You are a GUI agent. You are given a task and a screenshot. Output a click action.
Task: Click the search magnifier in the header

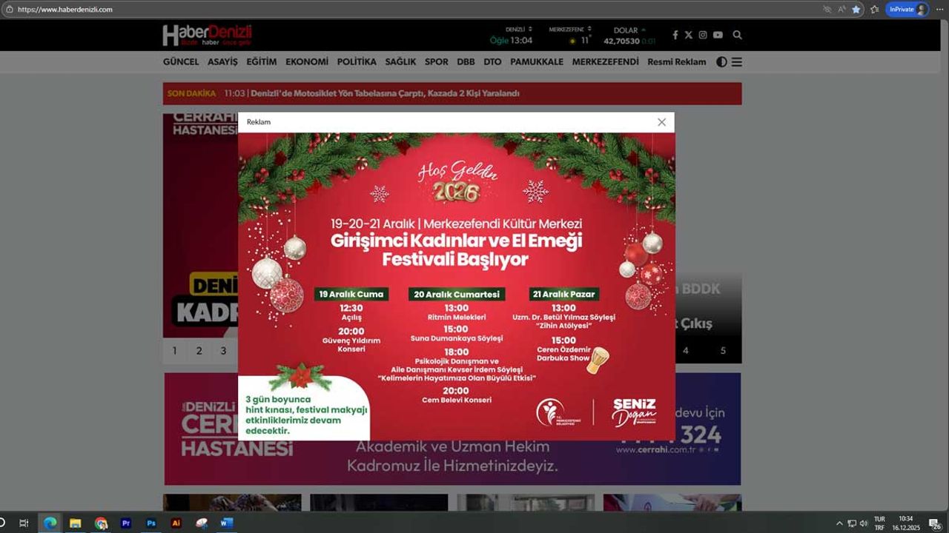click(737, 35)
